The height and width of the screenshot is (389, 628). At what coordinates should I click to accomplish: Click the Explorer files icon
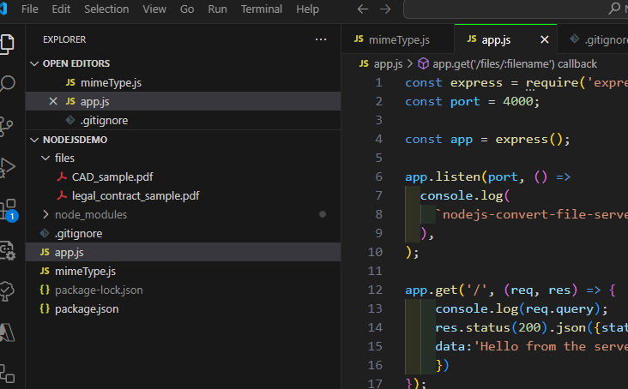[8, 43]
